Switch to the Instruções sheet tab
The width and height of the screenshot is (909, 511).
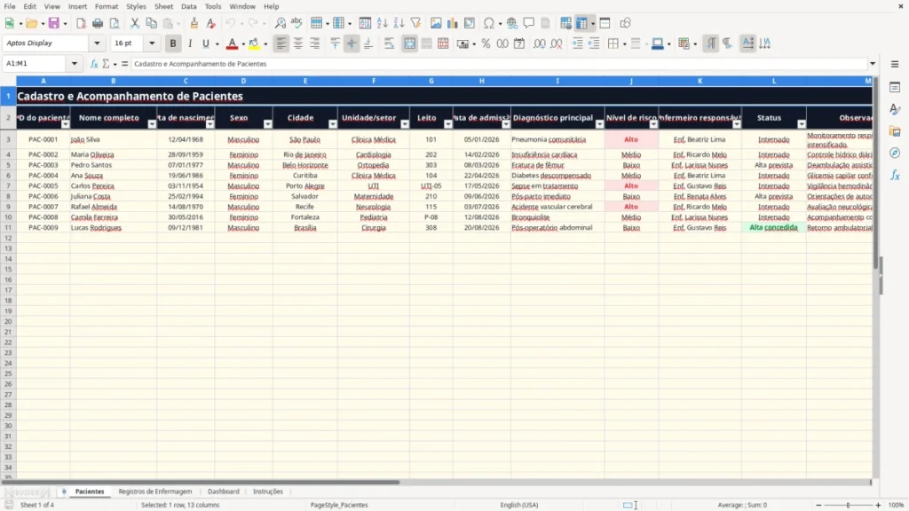coord(268,491)
